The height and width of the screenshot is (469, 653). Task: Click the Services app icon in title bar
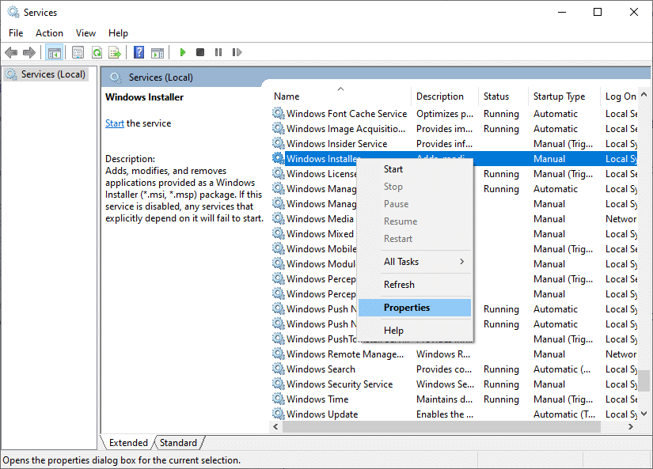coord(13,12)
